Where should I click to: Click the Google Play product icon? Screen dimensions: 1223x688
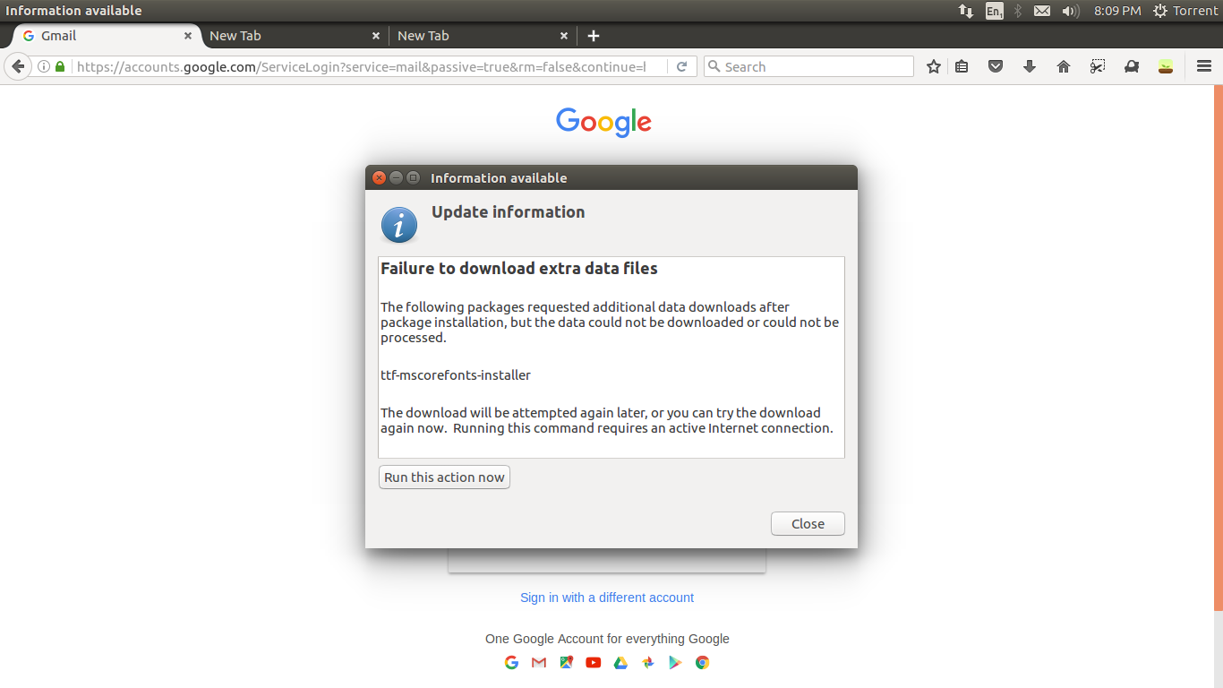[675, 663]
